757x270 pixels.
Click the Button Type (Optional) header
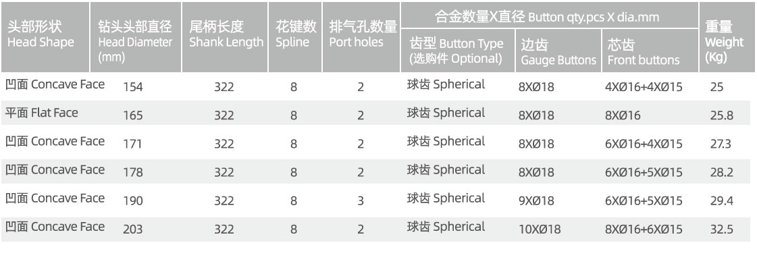click(x=456, y=51)
